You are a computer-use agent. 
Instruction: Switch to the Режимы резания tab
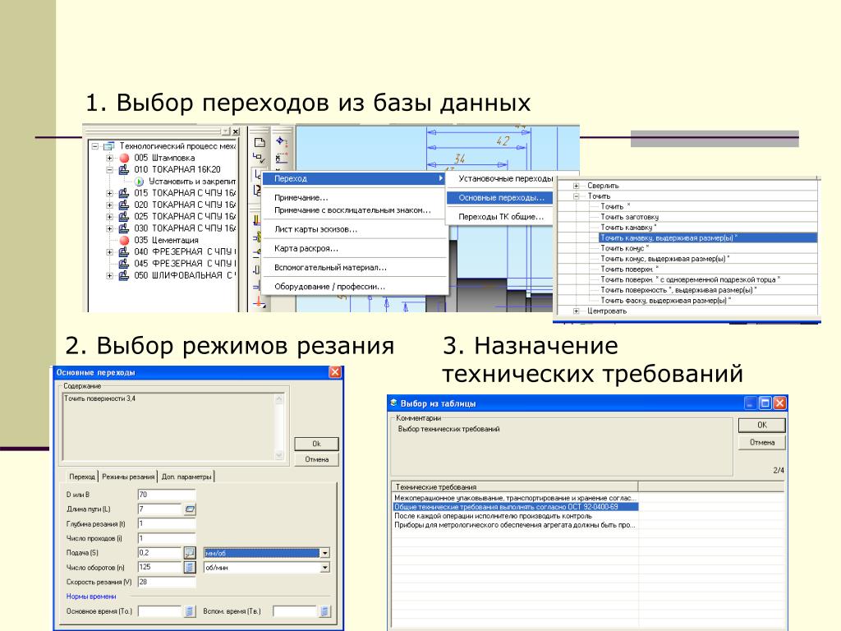click(127, 477)
